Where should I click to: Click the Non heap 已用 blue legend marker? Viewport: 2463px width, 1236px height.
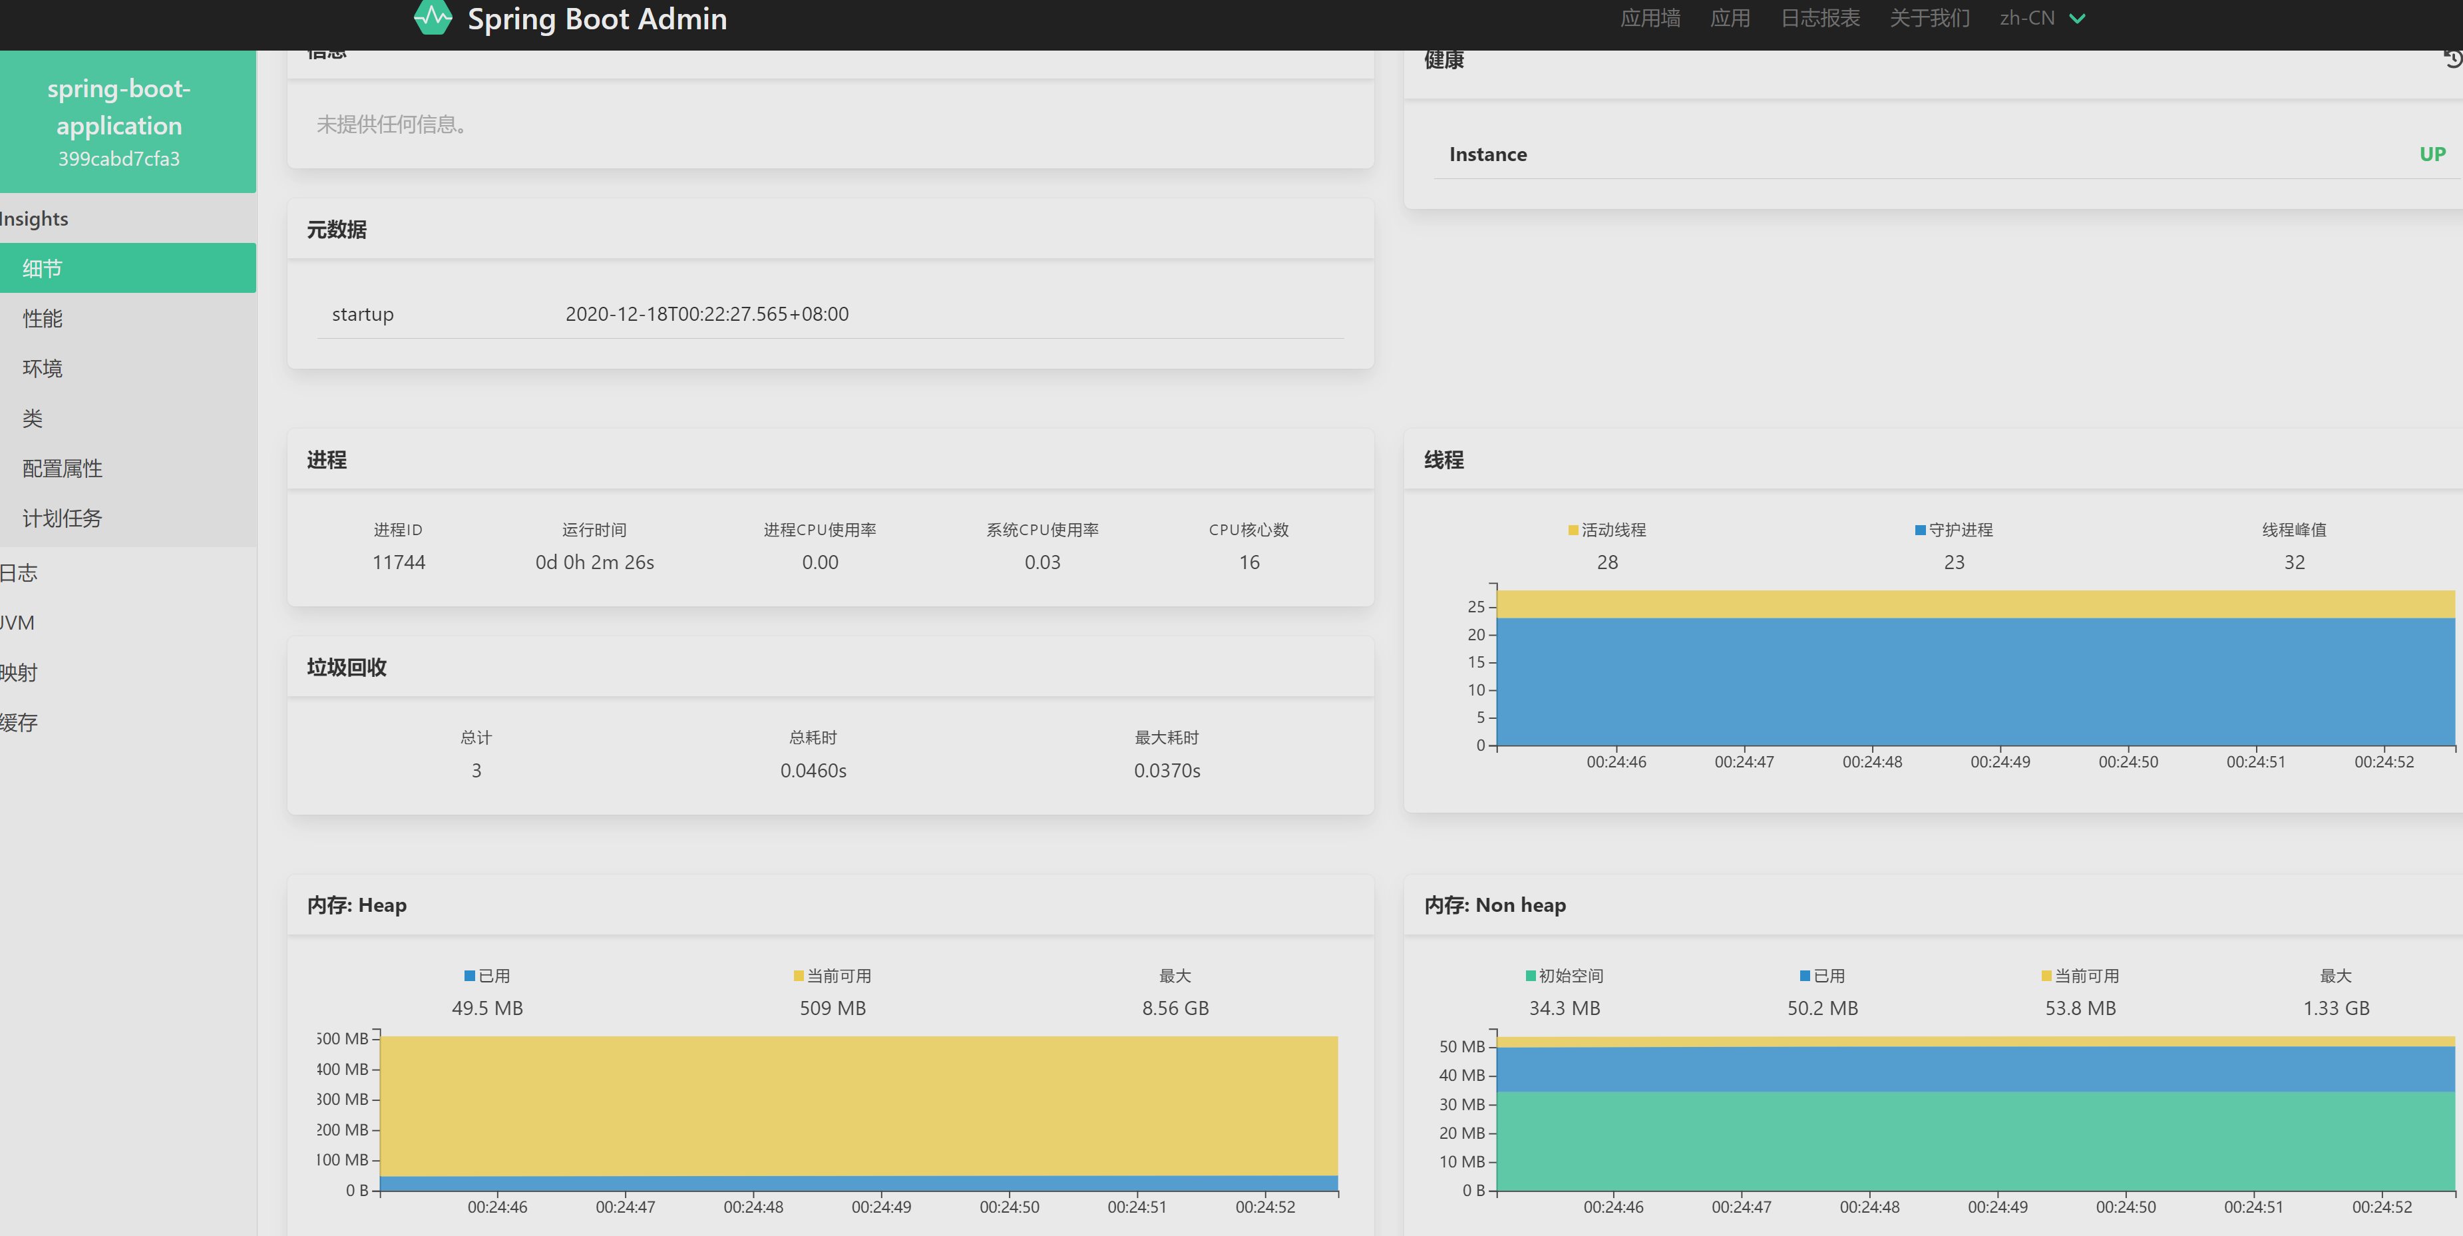point(1805,976)
